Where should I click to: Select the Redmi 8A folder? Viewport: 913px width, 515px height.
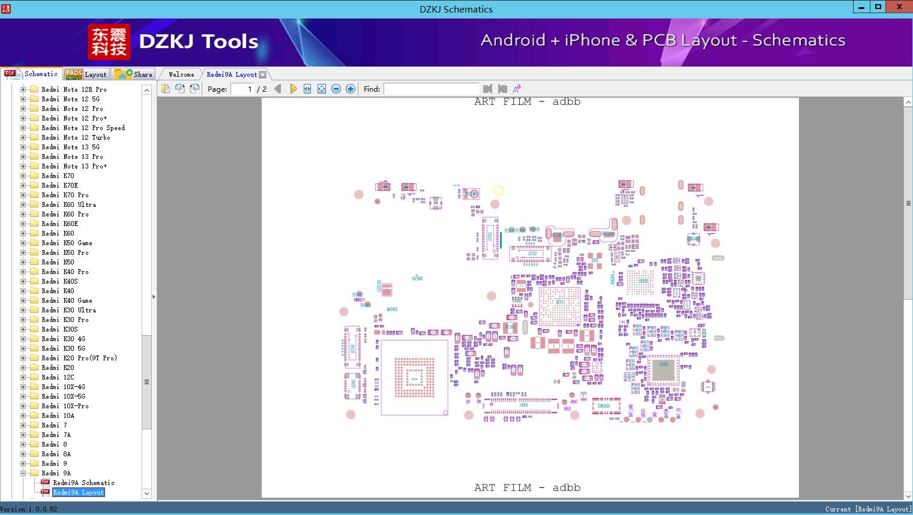tap(56, 454)
